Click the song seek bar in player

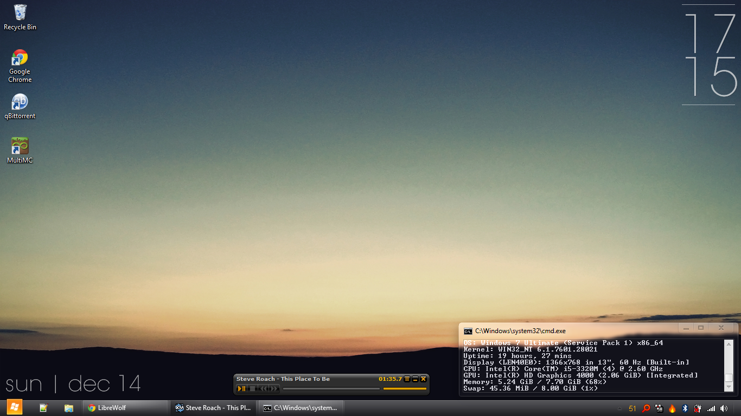331,388
